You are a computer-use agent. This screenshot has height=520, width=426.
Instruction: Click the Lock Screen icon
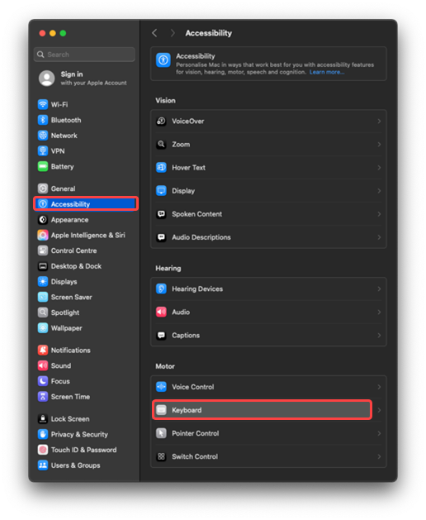pos(43,419)
